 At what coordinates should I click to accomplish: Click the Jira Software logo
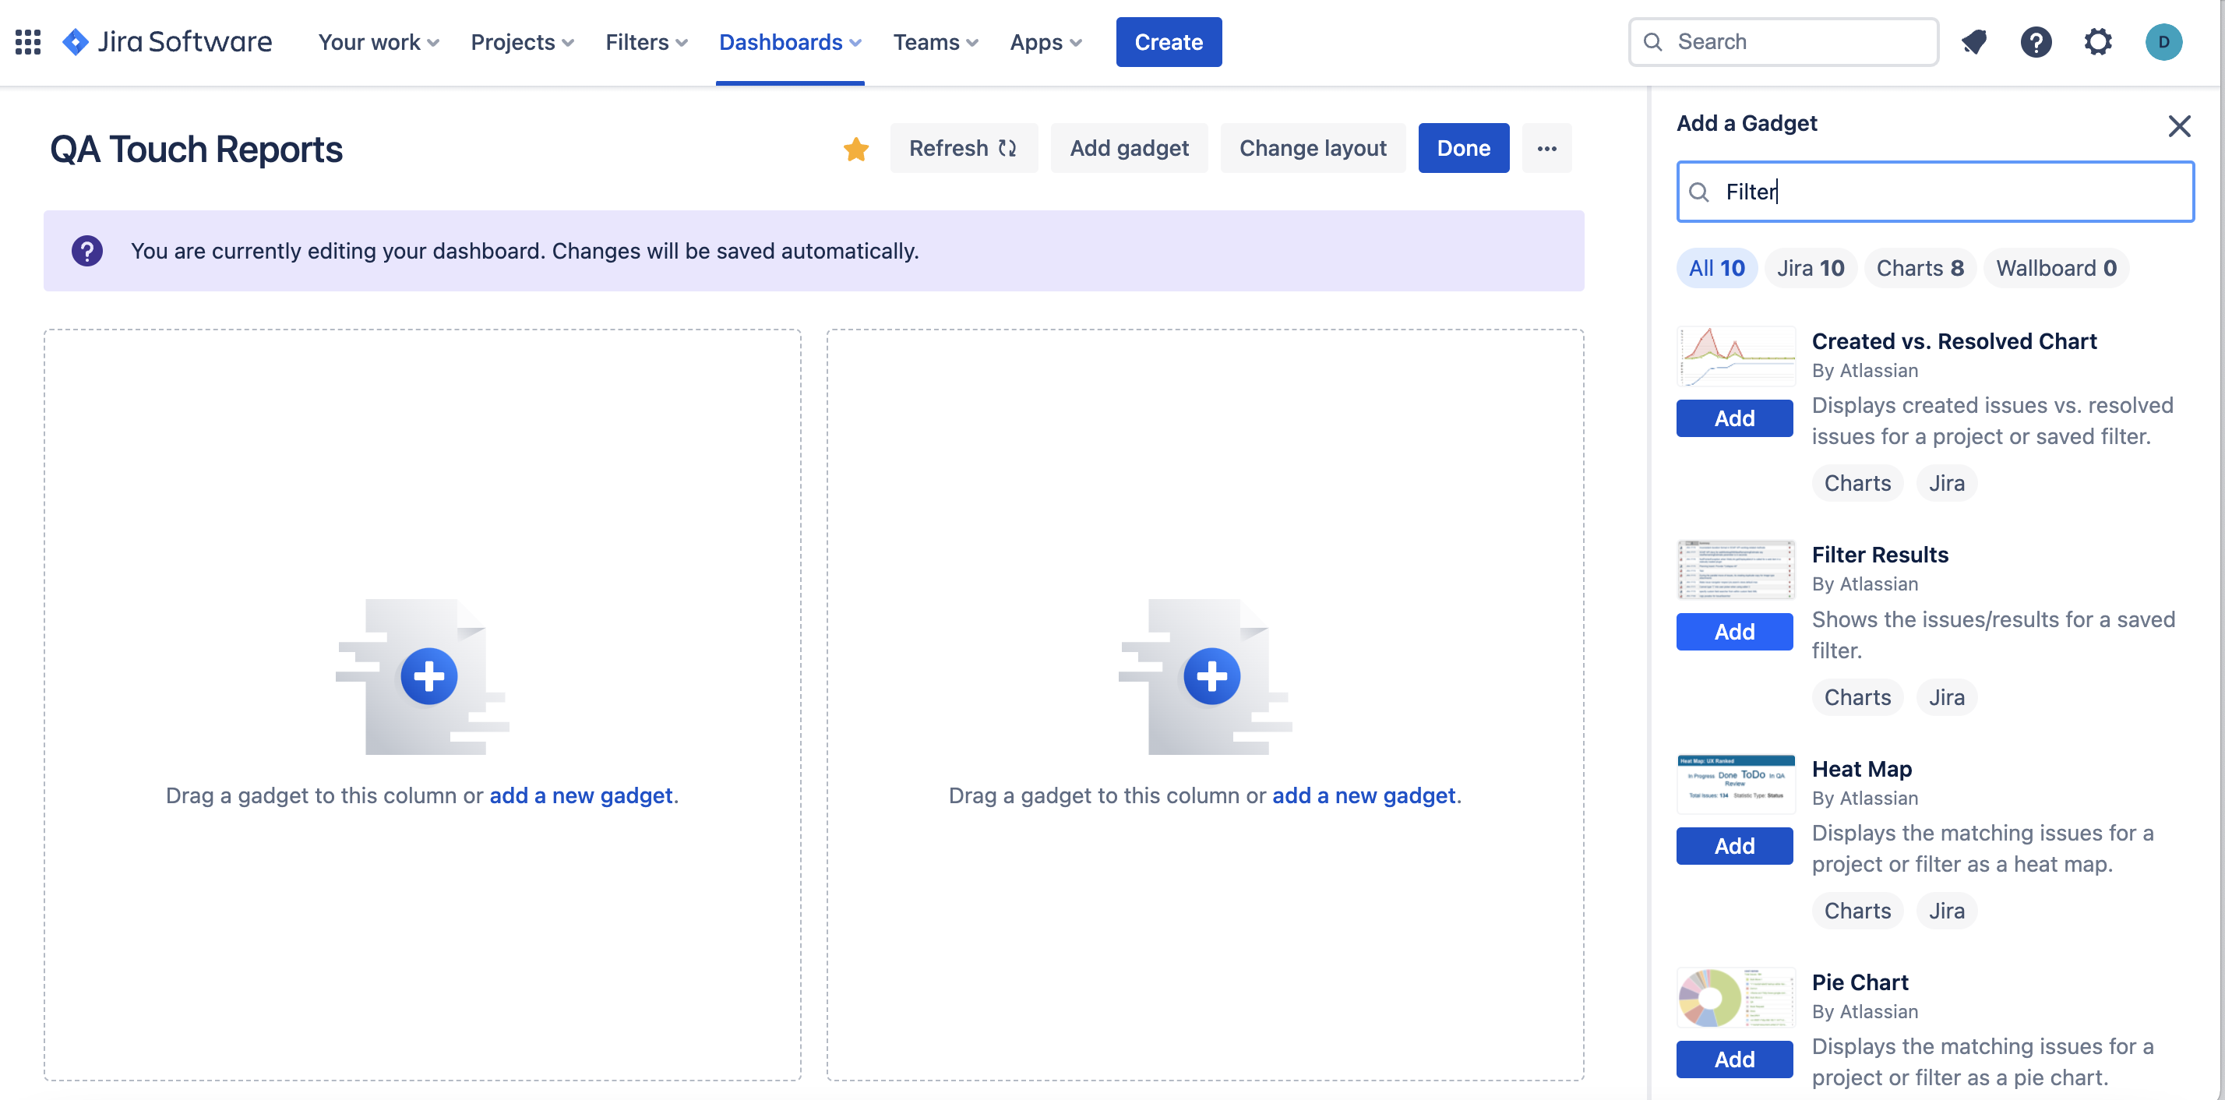167,41
